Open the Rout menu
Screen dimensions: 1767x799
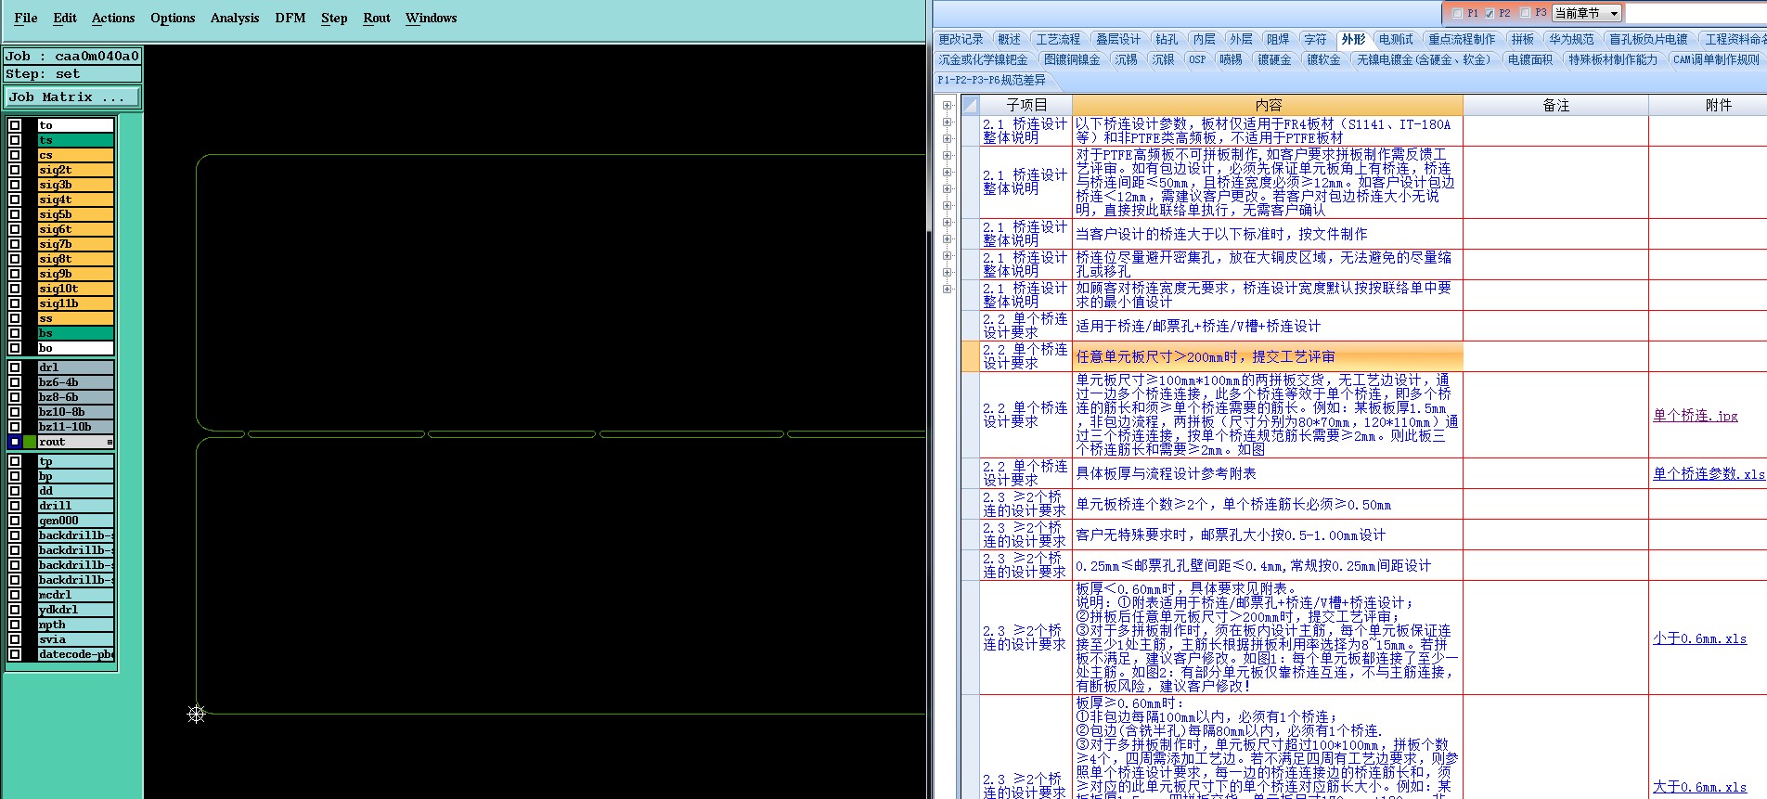coord(377,18)
